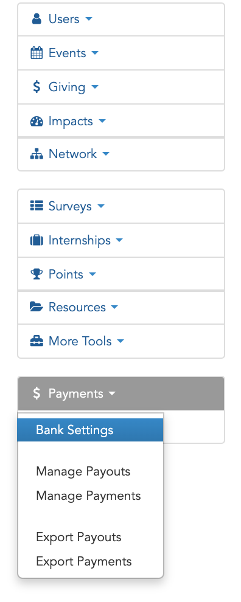Expand the Users dropdown caret
Image resolution: width=241 pixels, height=602 pixels.
point(89,19)
